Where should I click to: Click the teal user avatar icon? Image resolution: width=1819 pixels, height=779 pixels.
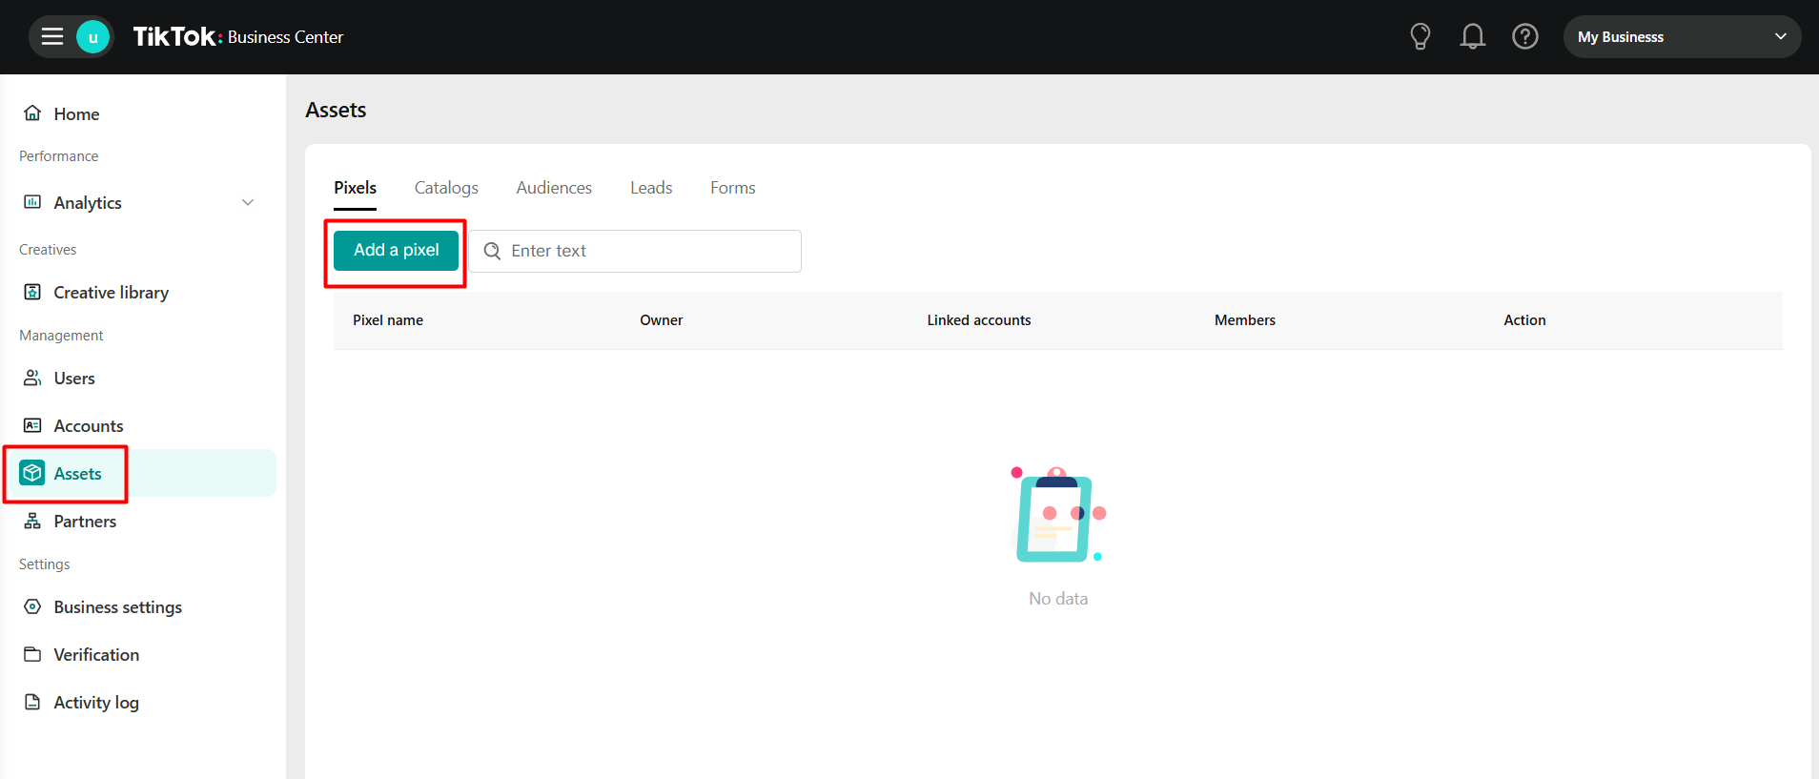[x=92, y=37]
